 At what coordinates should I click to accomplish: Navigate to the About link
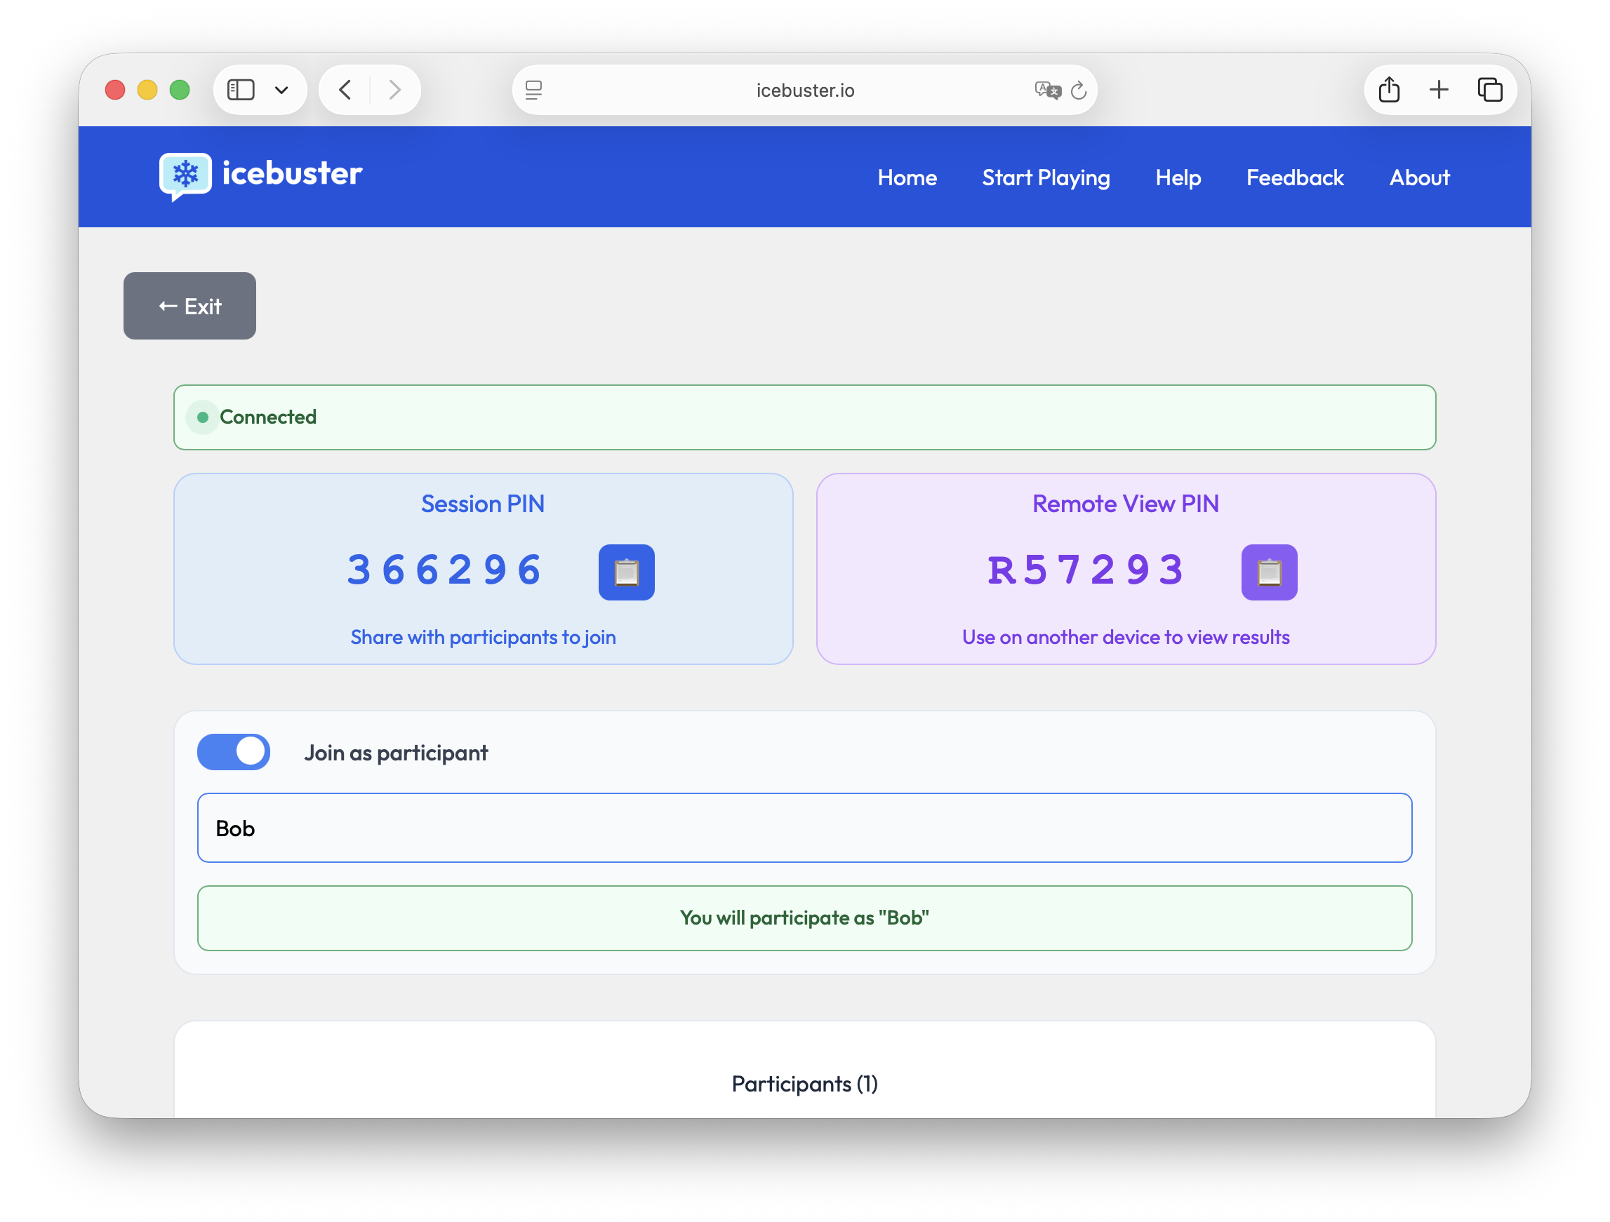click(x=1418, y=177)
